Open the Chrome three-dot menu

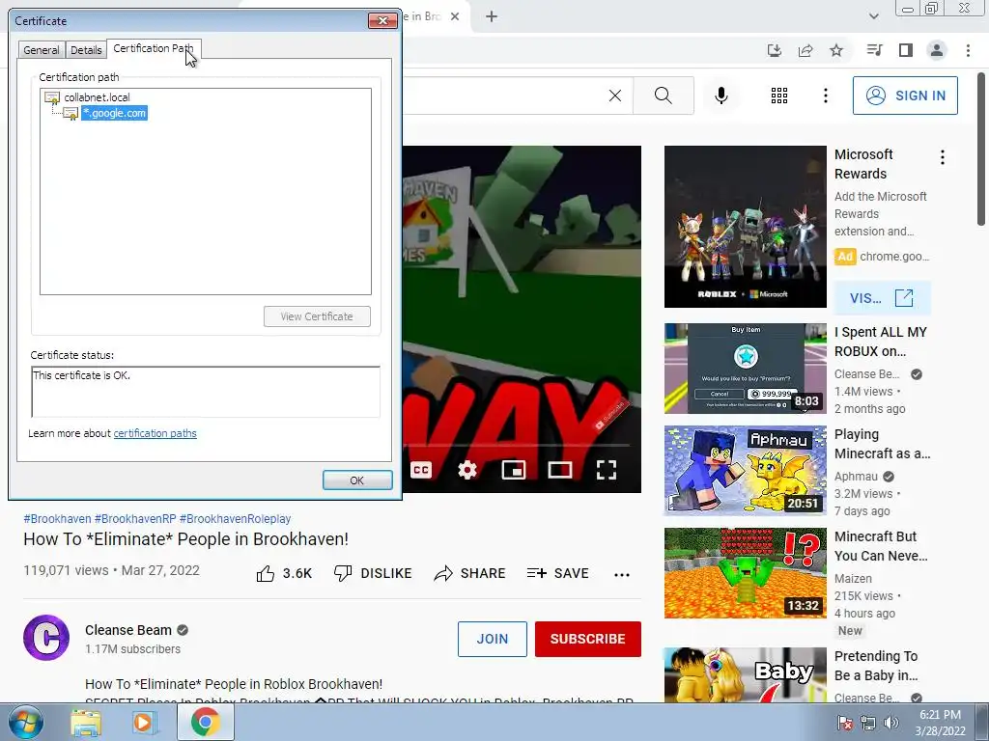click(968, 50)
